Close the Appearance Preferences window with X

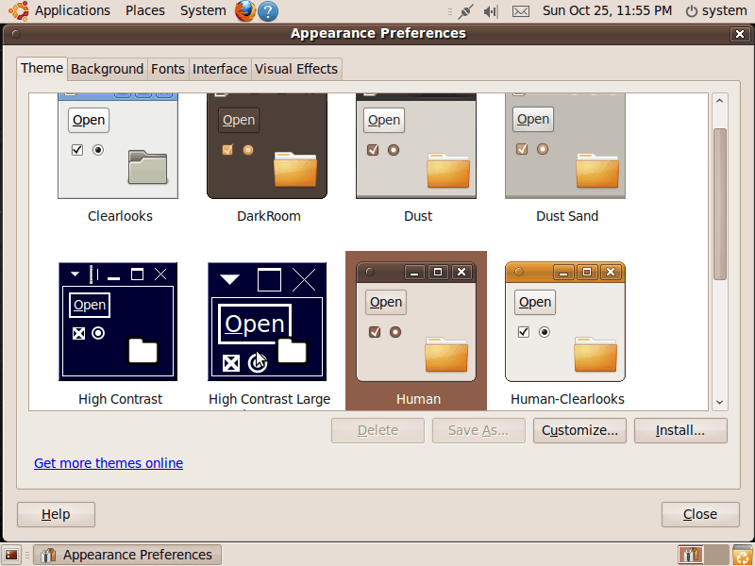tap(740, 34)
